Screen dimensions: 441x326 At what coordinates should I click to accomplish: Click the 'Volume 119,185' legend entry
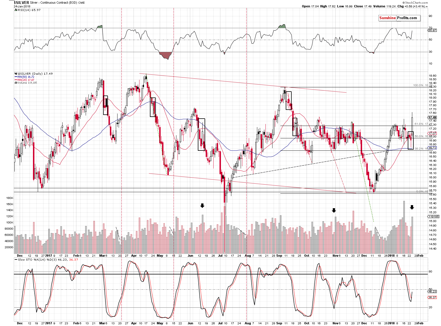click(27, 83)
